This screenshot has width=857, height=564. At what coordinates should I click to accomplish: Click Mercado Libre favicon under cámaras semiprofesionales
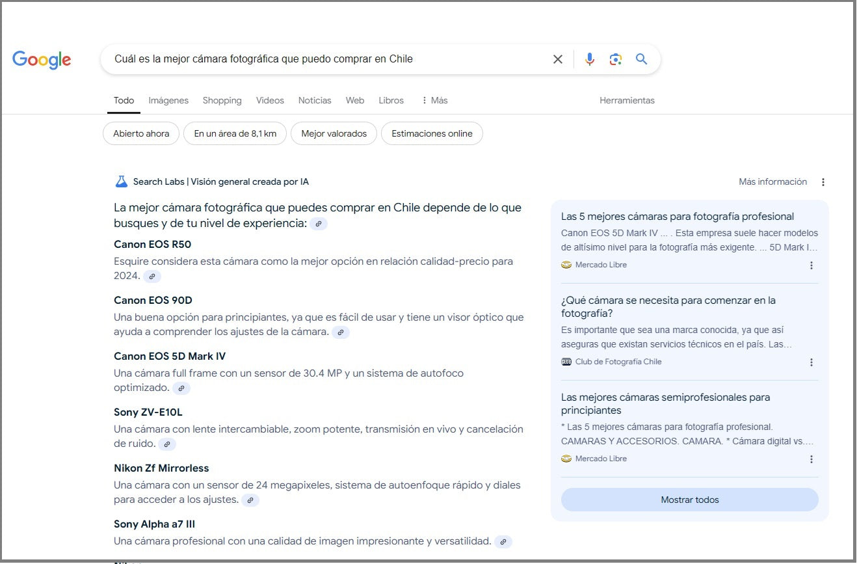(x=566, y=459)
